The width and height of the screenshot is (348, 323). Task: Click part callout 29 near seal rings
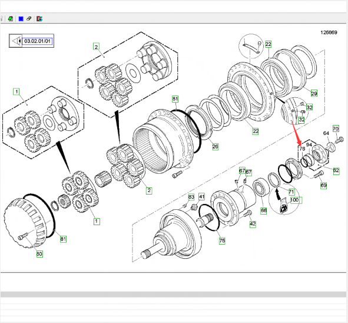pyautogui.click(x=314, y=93)
